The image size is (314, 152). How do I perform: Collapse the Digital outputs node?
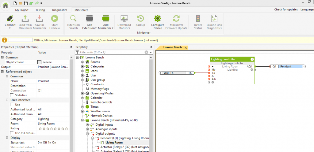click(87, 134)
